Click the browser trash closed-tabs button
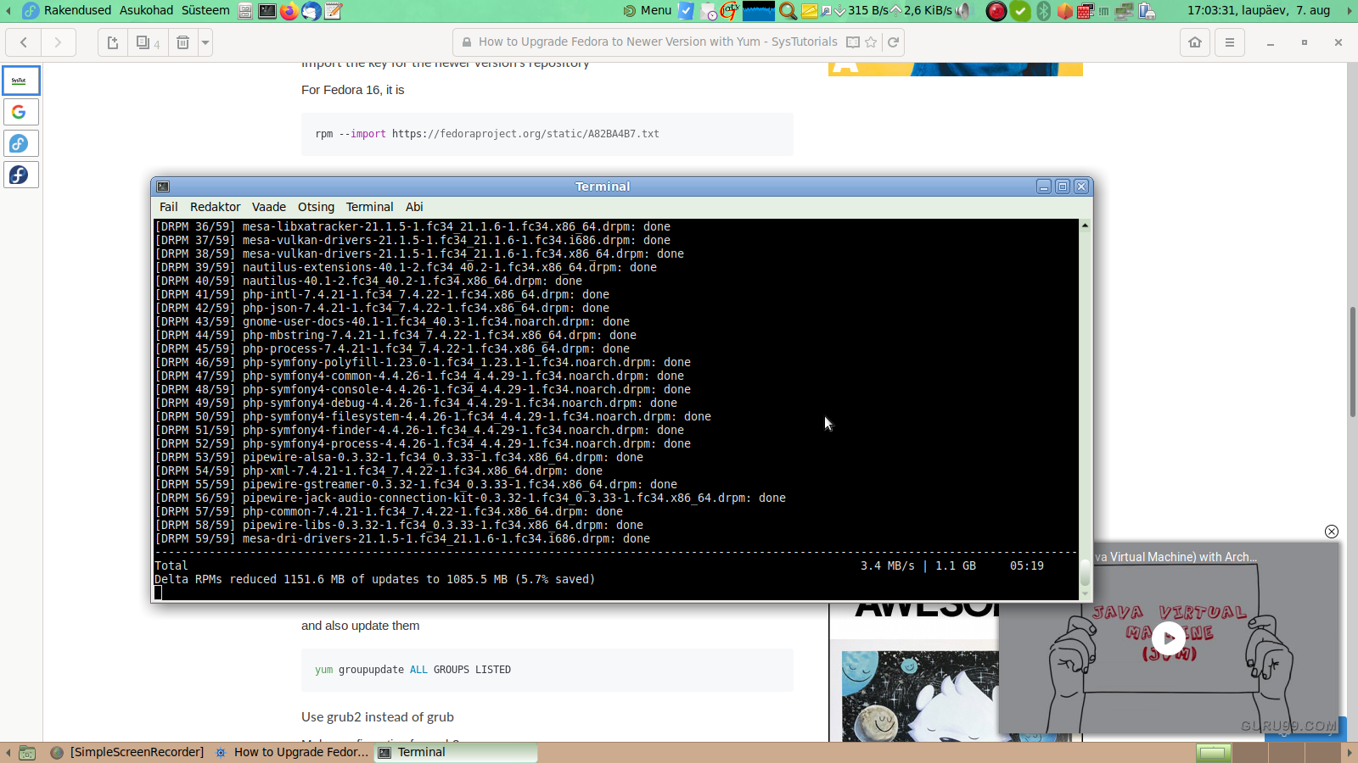1358x763 pixels. 182,42
